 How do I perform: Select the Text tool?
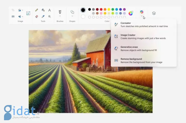pos(50,10)
